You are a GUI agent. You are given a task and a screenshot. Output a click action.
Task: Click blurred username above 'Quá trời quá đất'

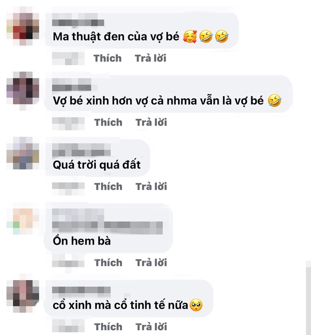point(81,150)
